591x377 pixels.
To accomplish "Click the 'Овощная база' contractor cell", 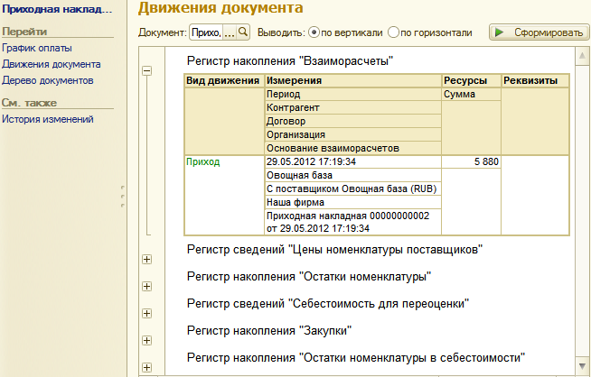I will pos(352,175).
